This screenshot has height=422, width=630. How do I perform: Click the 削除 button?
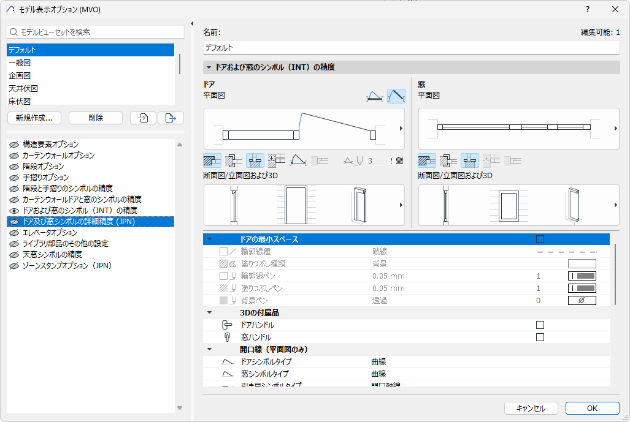[x=96, y=118]
